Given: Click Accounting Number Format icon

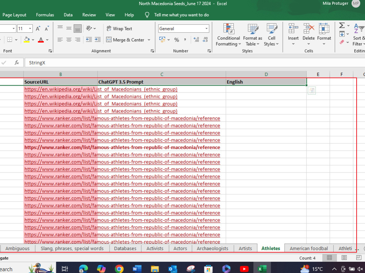Looking at the screenshot, I should click(x=162, y=39).
